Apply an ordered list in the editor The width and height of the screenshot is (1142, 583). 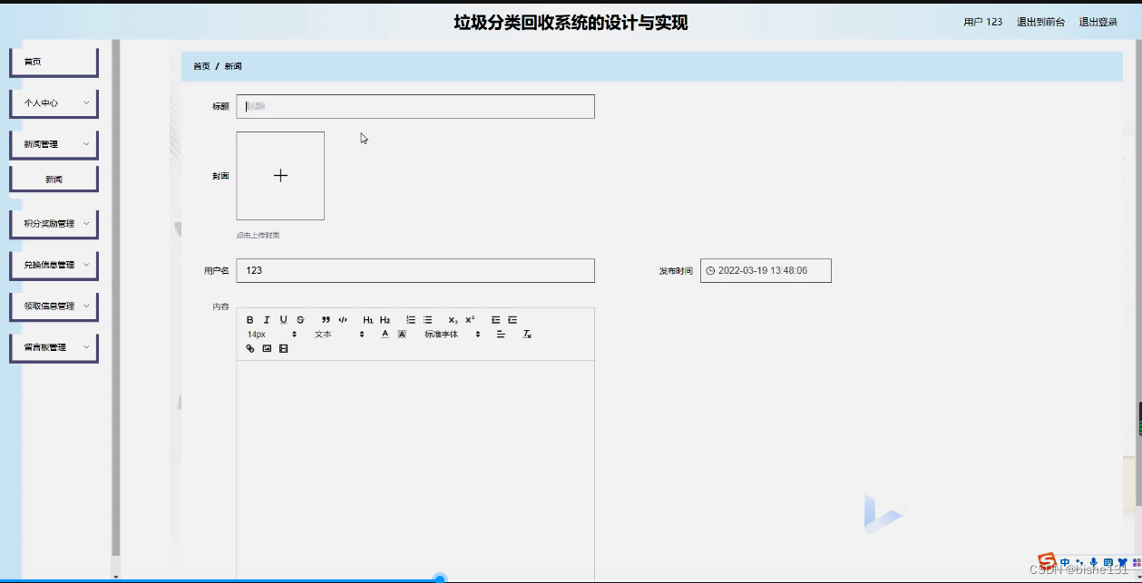click(410, 319)
